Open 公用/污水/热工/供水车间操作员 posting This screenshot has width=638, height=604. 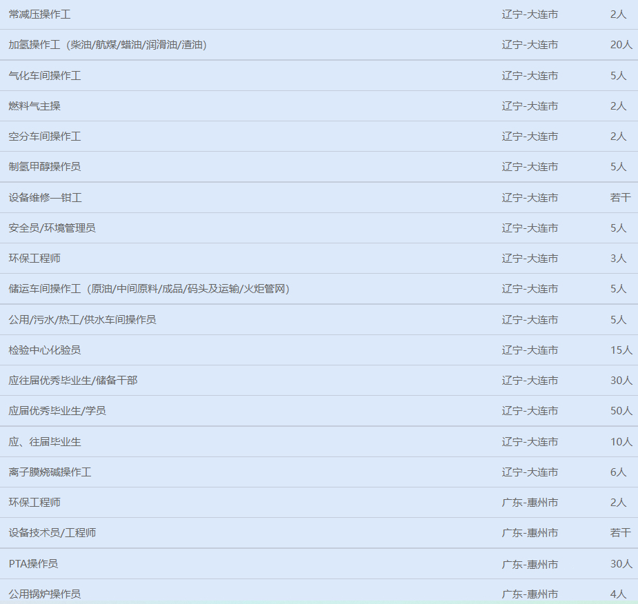82,320
